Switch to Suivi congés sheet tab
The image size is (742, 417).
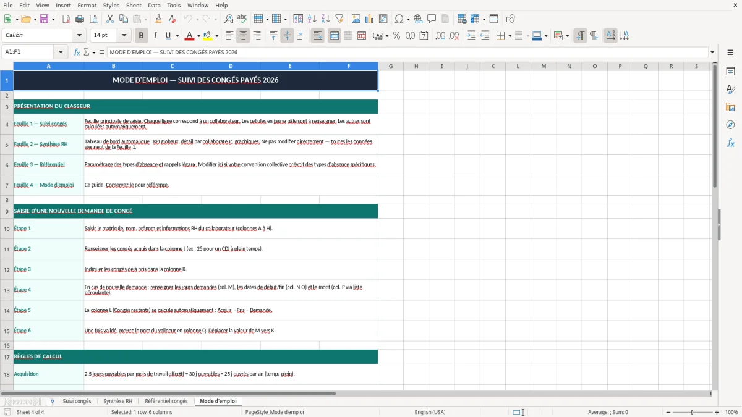pos(77,401)
